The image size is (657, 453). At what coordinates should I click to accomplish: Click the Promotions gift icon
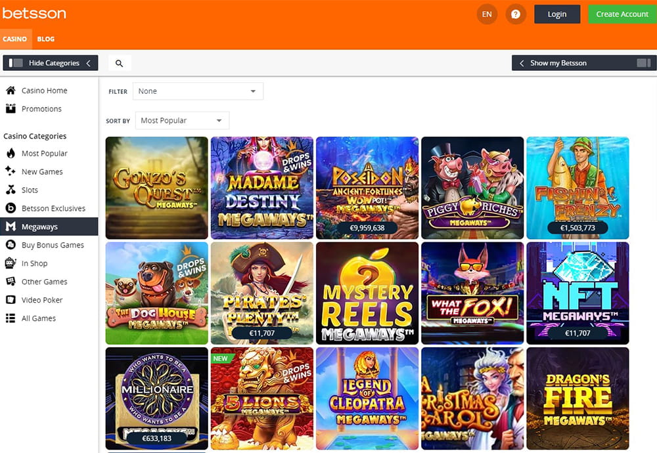pos(11,109)
